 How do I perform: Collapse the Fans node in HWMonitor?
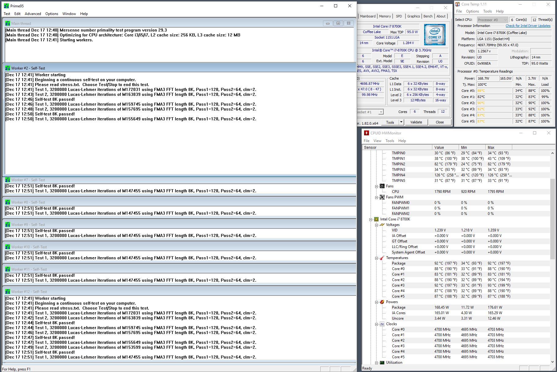click(x=377, y=186)
